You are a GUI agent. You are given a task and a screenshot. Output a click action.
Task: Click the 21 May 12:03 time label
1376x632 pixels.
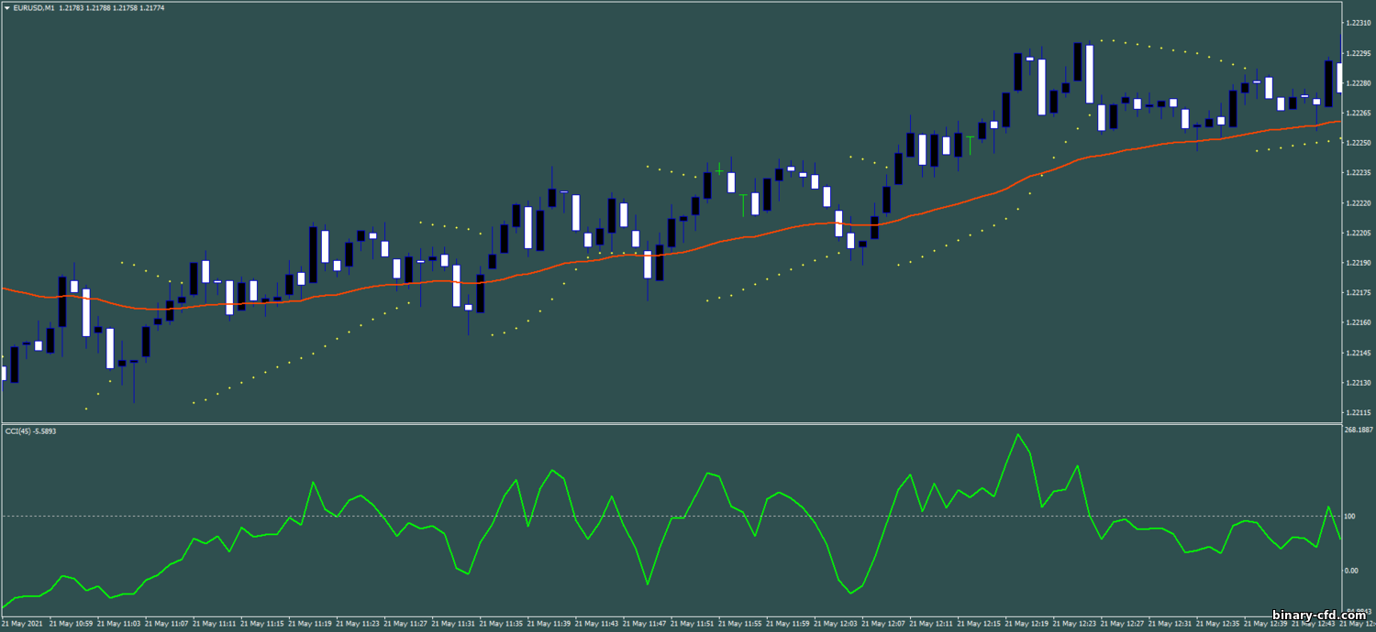(x=836, y=624)
